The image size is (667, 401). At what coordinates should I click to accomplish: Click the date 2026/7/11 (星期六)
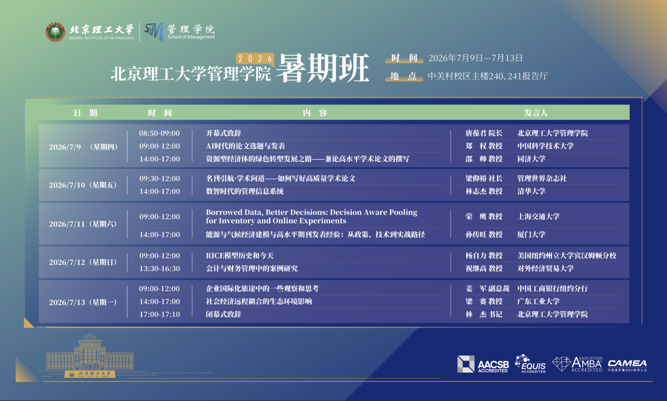pos(82,224)
